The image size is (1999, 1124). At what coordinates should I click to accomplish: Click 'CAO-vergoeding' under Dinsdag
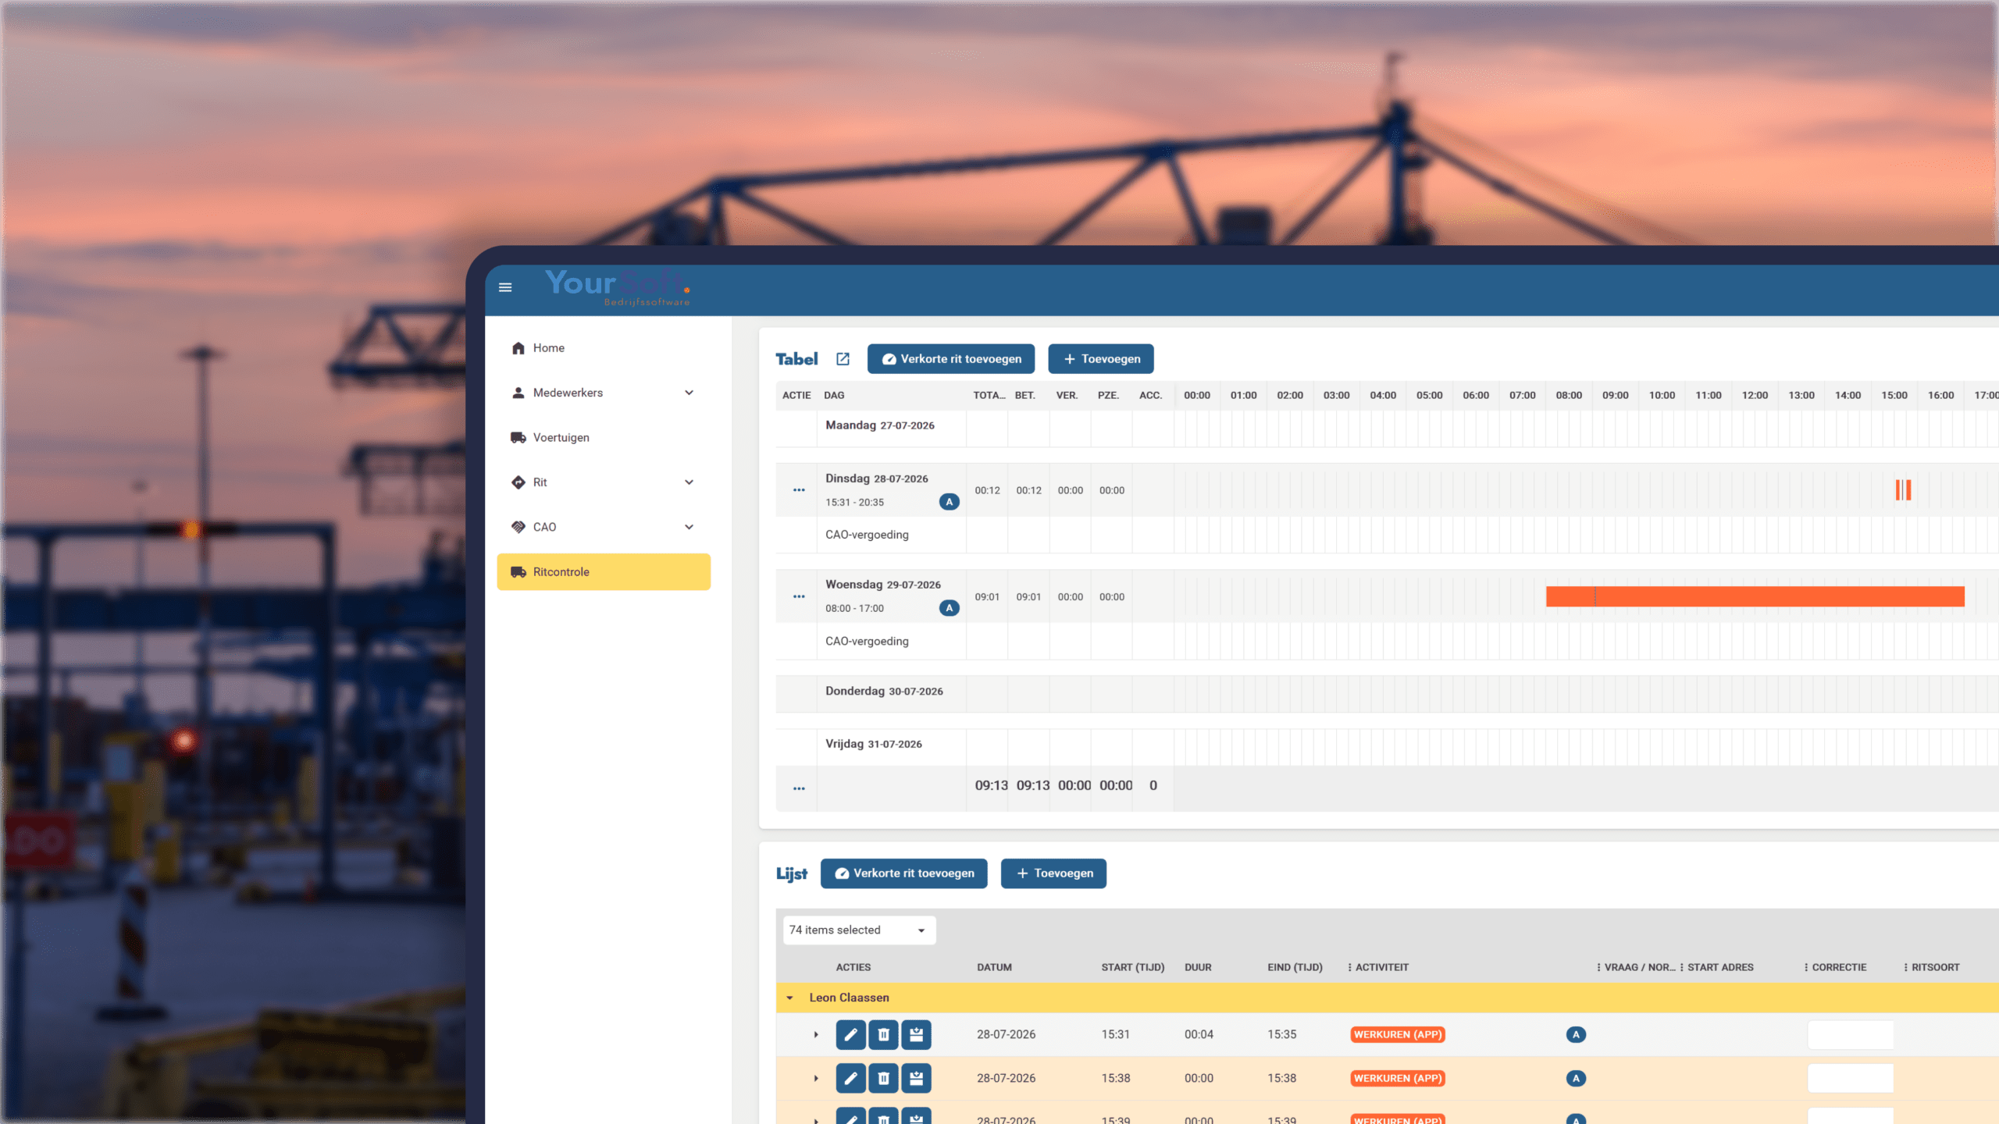point(867,535)
